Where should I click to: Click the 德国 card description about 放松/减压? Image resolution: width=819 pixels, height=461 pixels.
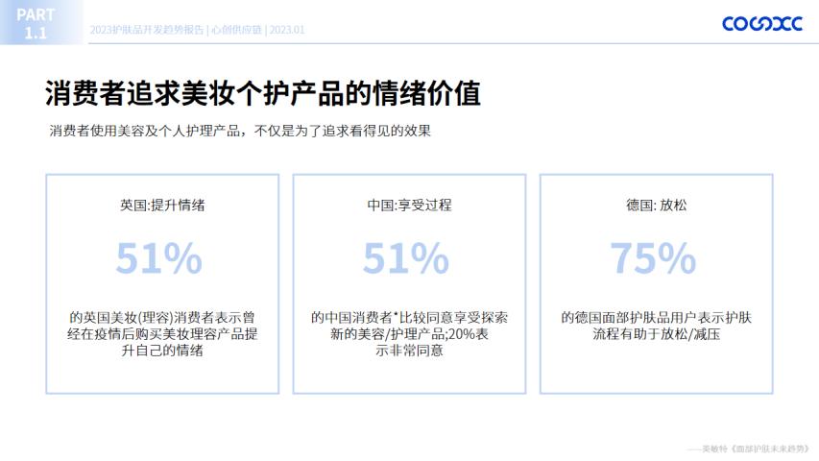click(656, 325)
